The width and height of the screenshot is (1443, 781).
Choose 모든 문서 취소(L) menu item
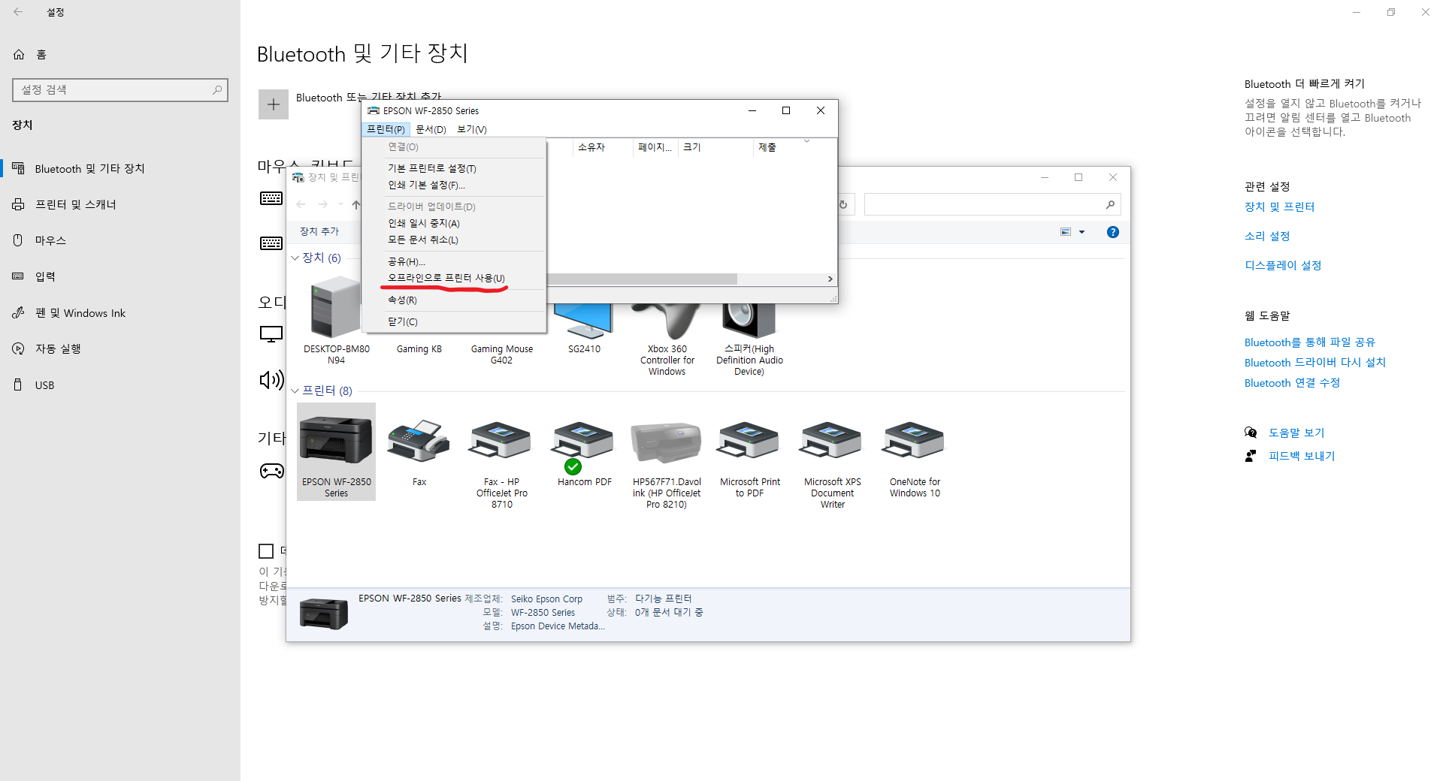454,240
